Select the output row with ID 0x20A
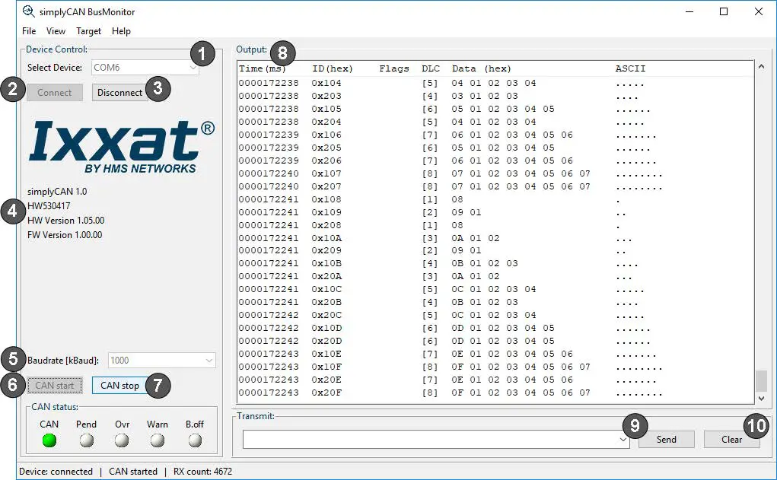 495,276
